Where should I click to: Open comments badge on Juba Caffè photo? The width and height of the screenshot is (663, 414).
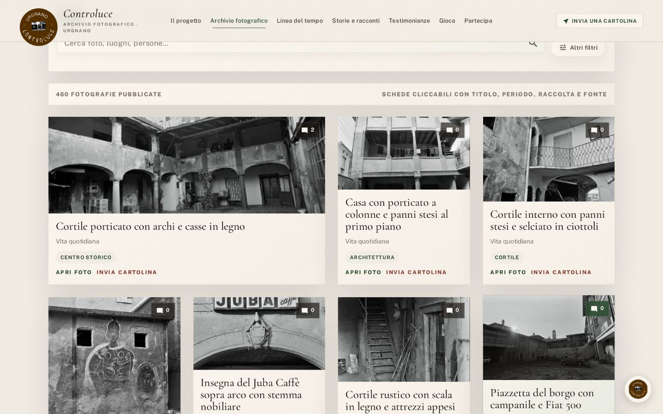click(307, 310)
